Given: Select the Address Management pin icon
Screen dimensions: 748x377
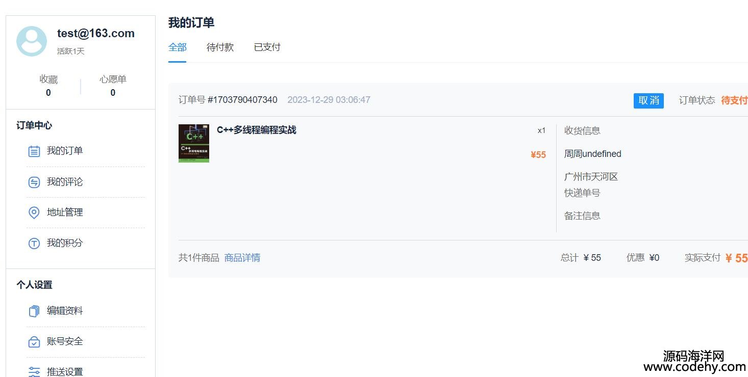Looking at the screenshot, I should click(34, 212).
